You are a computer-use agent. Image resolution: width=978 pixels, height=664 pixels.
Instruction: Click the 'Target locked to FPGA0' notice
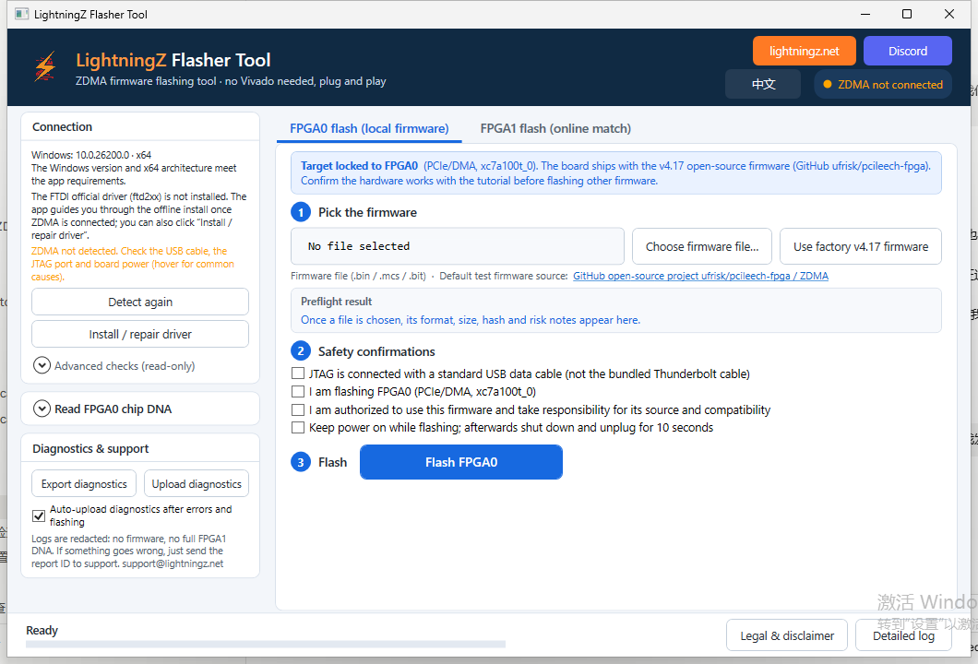coord(615,172)
